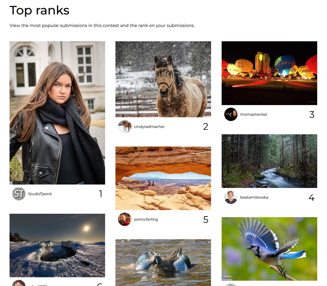Open the snowy horse photo
The height and width of the screenshot is (286, 327).
coord(163,79)
